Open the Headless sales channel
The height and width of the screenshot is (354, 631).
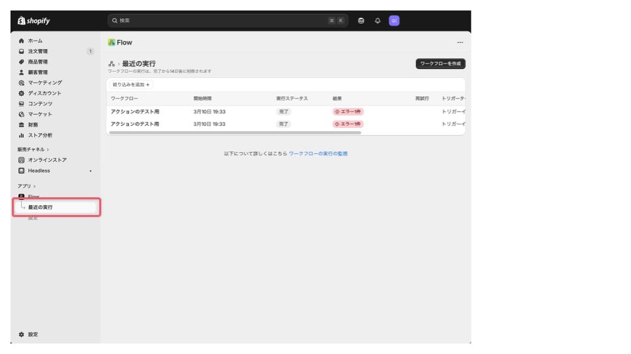[x=39, y=170]
